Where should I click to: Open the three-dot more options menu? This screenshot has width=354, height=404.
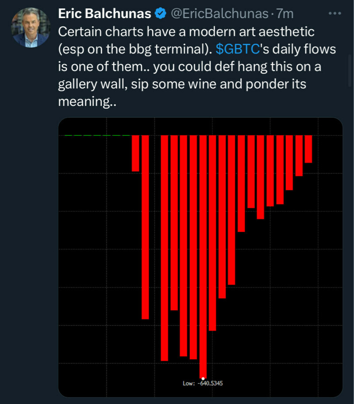pyautogui.click(x=335, y=14)
